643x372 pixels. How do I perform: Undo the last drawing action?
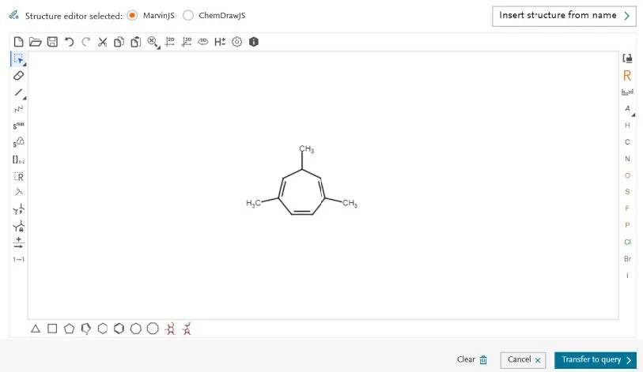click(70, 42)
